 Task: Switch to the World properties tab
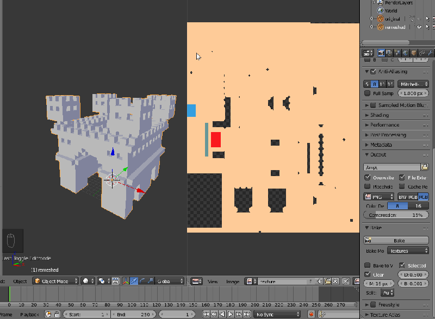[x=405, y=53]
